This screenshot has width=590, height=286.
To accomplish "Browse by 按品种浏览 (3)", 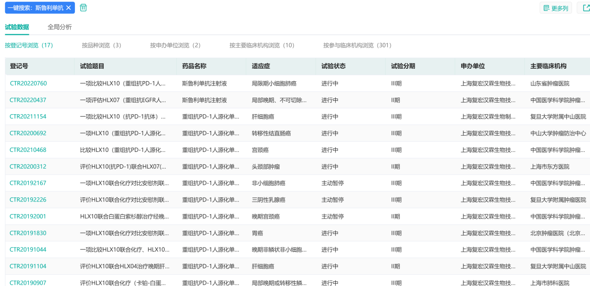I will point(101,45).
